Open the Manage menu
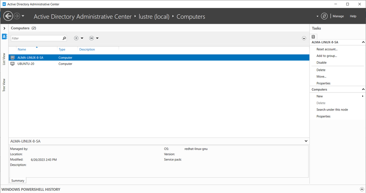This screenshot has height=193, width=366. pos(338,16)
